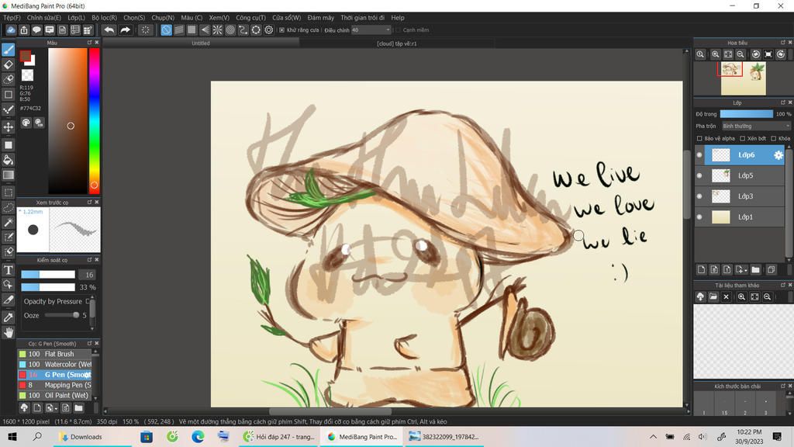Enable Bảo vệ alpha checkbox
794x447 pixels.
point(699,138)
